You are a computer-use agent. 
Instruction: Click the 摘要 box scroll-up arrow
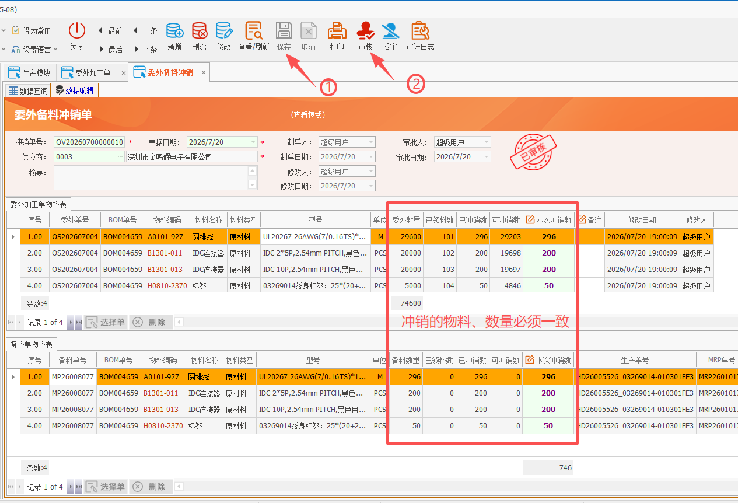tap(252, 171)
